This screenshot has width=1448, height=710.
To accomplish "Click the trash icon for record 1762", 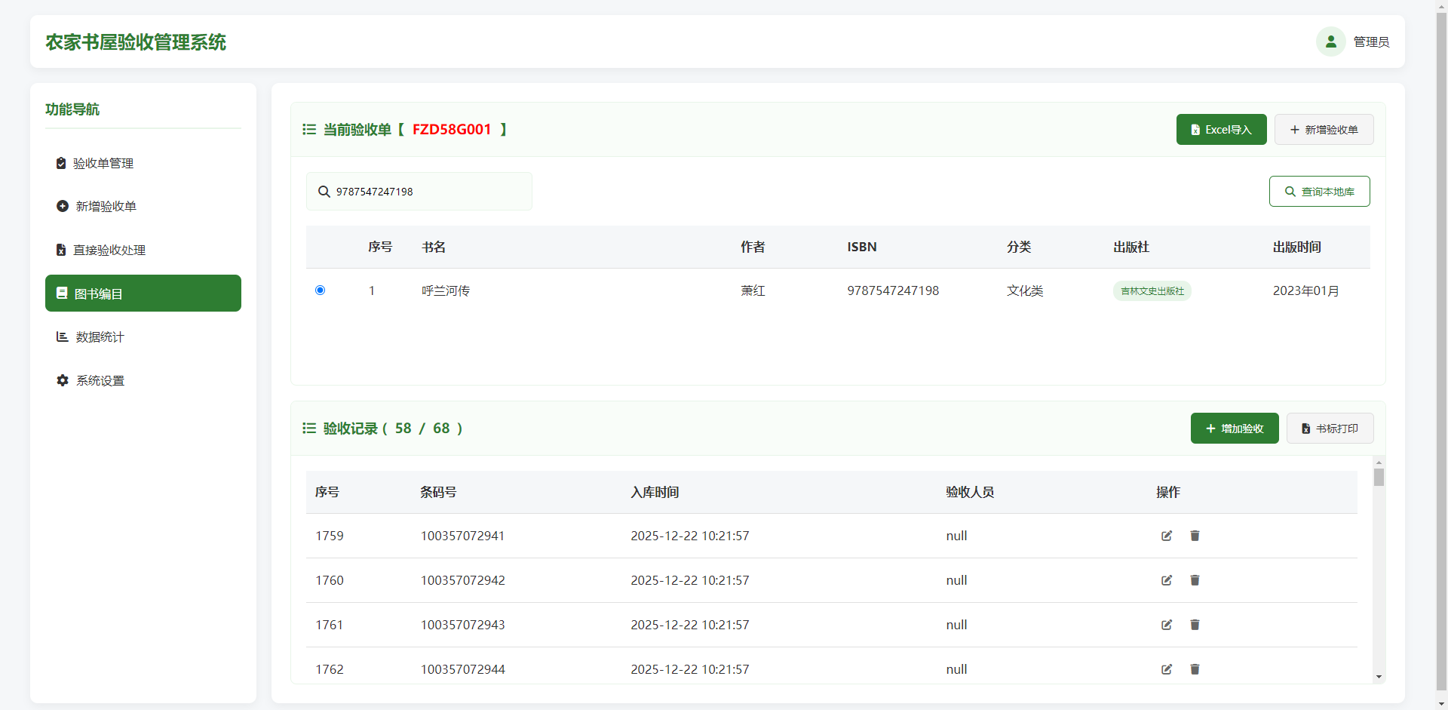I will point(1195,669).
